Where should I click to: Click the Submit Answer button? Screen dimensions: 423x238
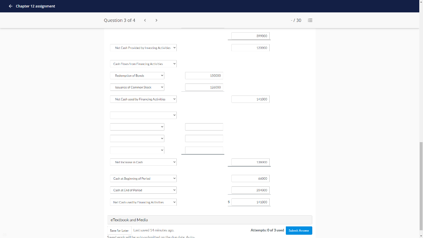pyautogui.click(x=299, y=231)
